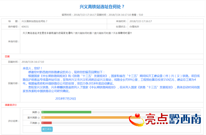Click the reply time 2018/7/26 16:17:10 cell
This screenshot has height=135, width=206.
tap(33, 62)
